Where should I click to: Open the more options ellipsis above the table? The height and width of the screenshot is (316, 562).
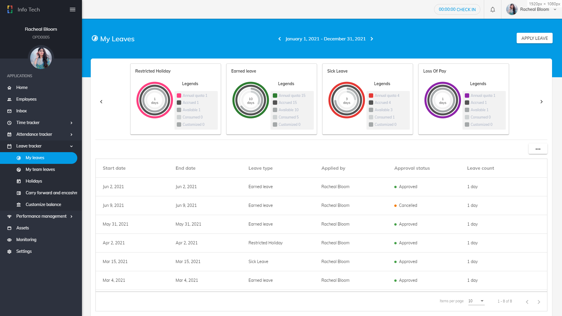[538, 149]
